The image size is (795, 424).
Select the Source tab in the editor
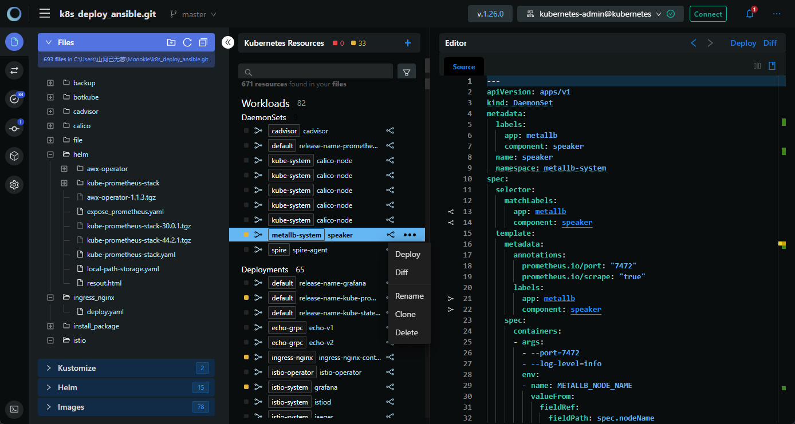pyautogui.click(x=464, y=67)
